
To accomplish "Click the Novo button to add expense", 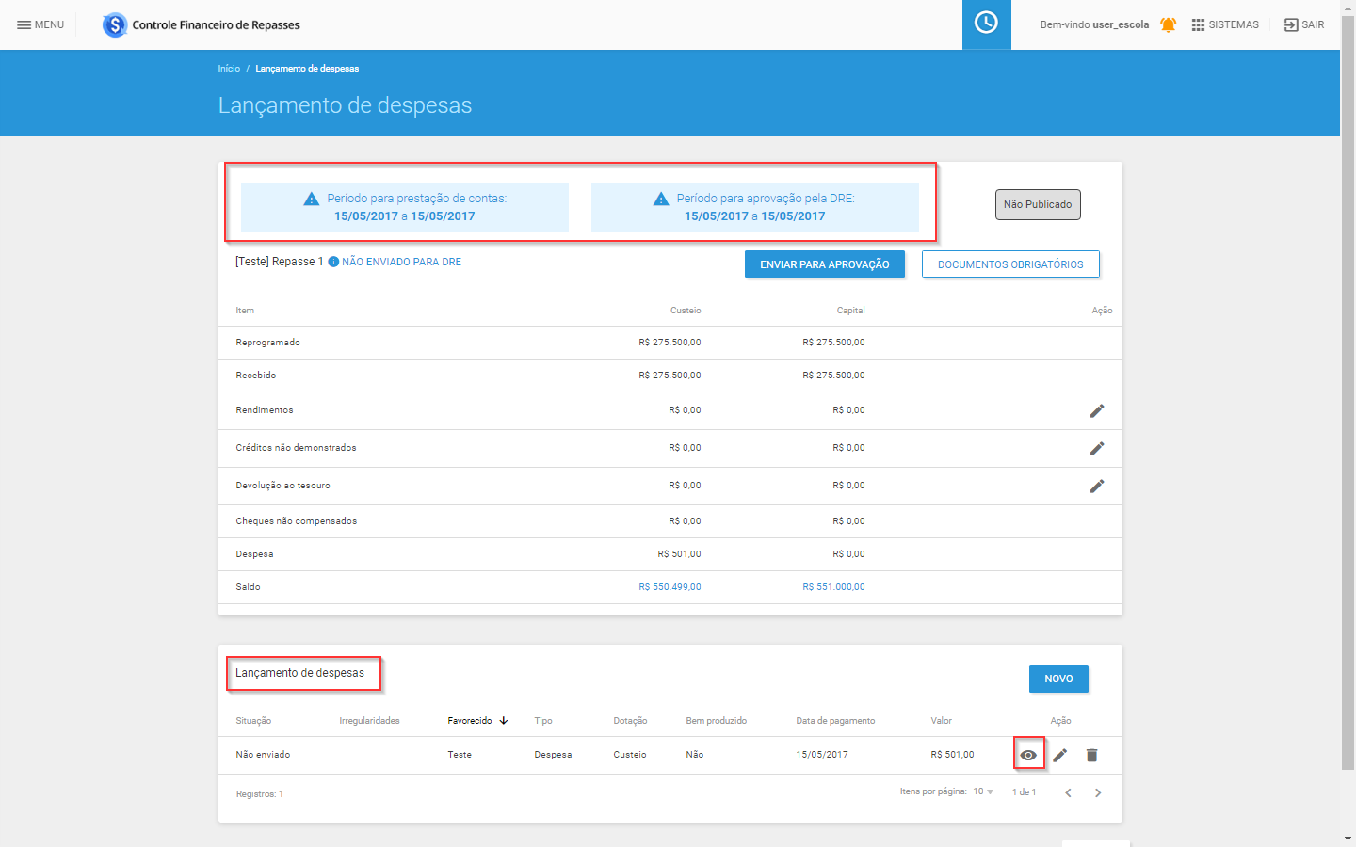I will coord(1058,679).
